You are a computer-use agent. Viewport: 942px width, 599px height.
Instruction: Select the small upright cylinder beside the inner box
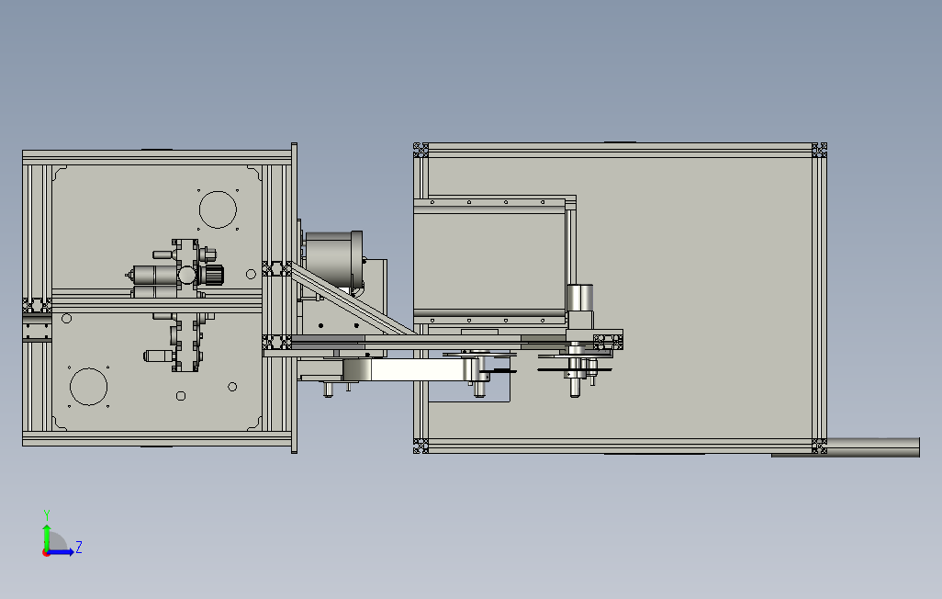579,298
